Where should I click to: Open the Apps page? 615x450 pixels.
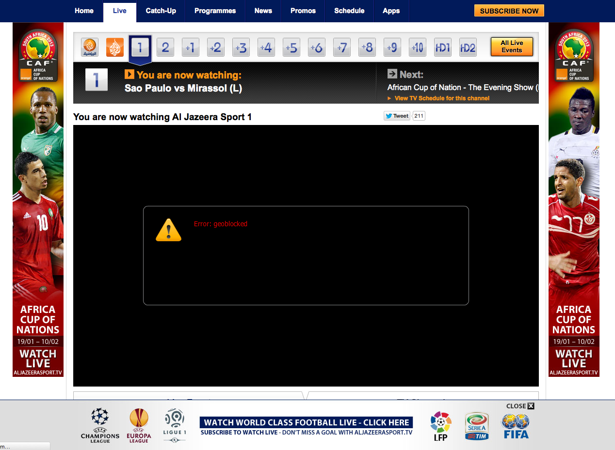391,11
